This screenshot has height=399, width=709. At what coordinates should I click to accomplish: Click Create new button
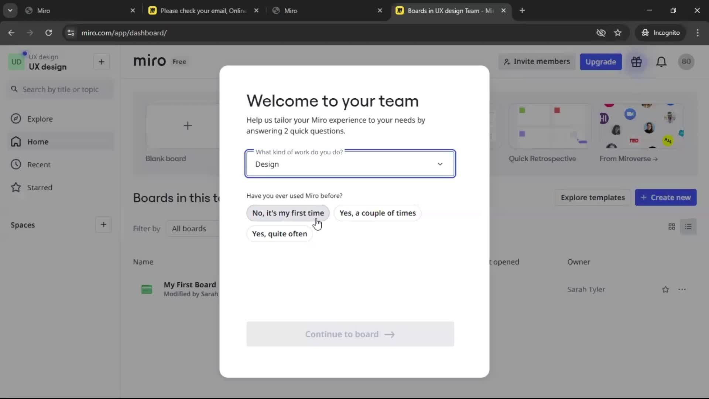point(666,198)
